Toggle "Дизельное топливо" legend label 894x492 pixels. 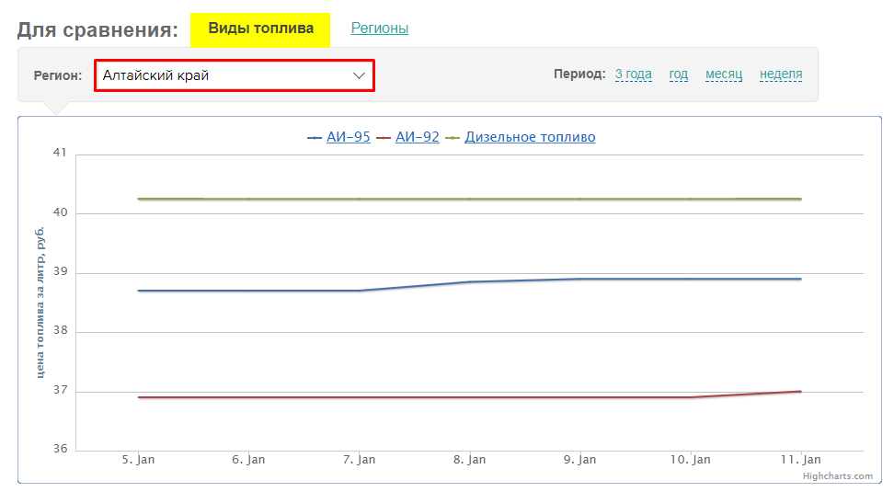pos(530,137)
